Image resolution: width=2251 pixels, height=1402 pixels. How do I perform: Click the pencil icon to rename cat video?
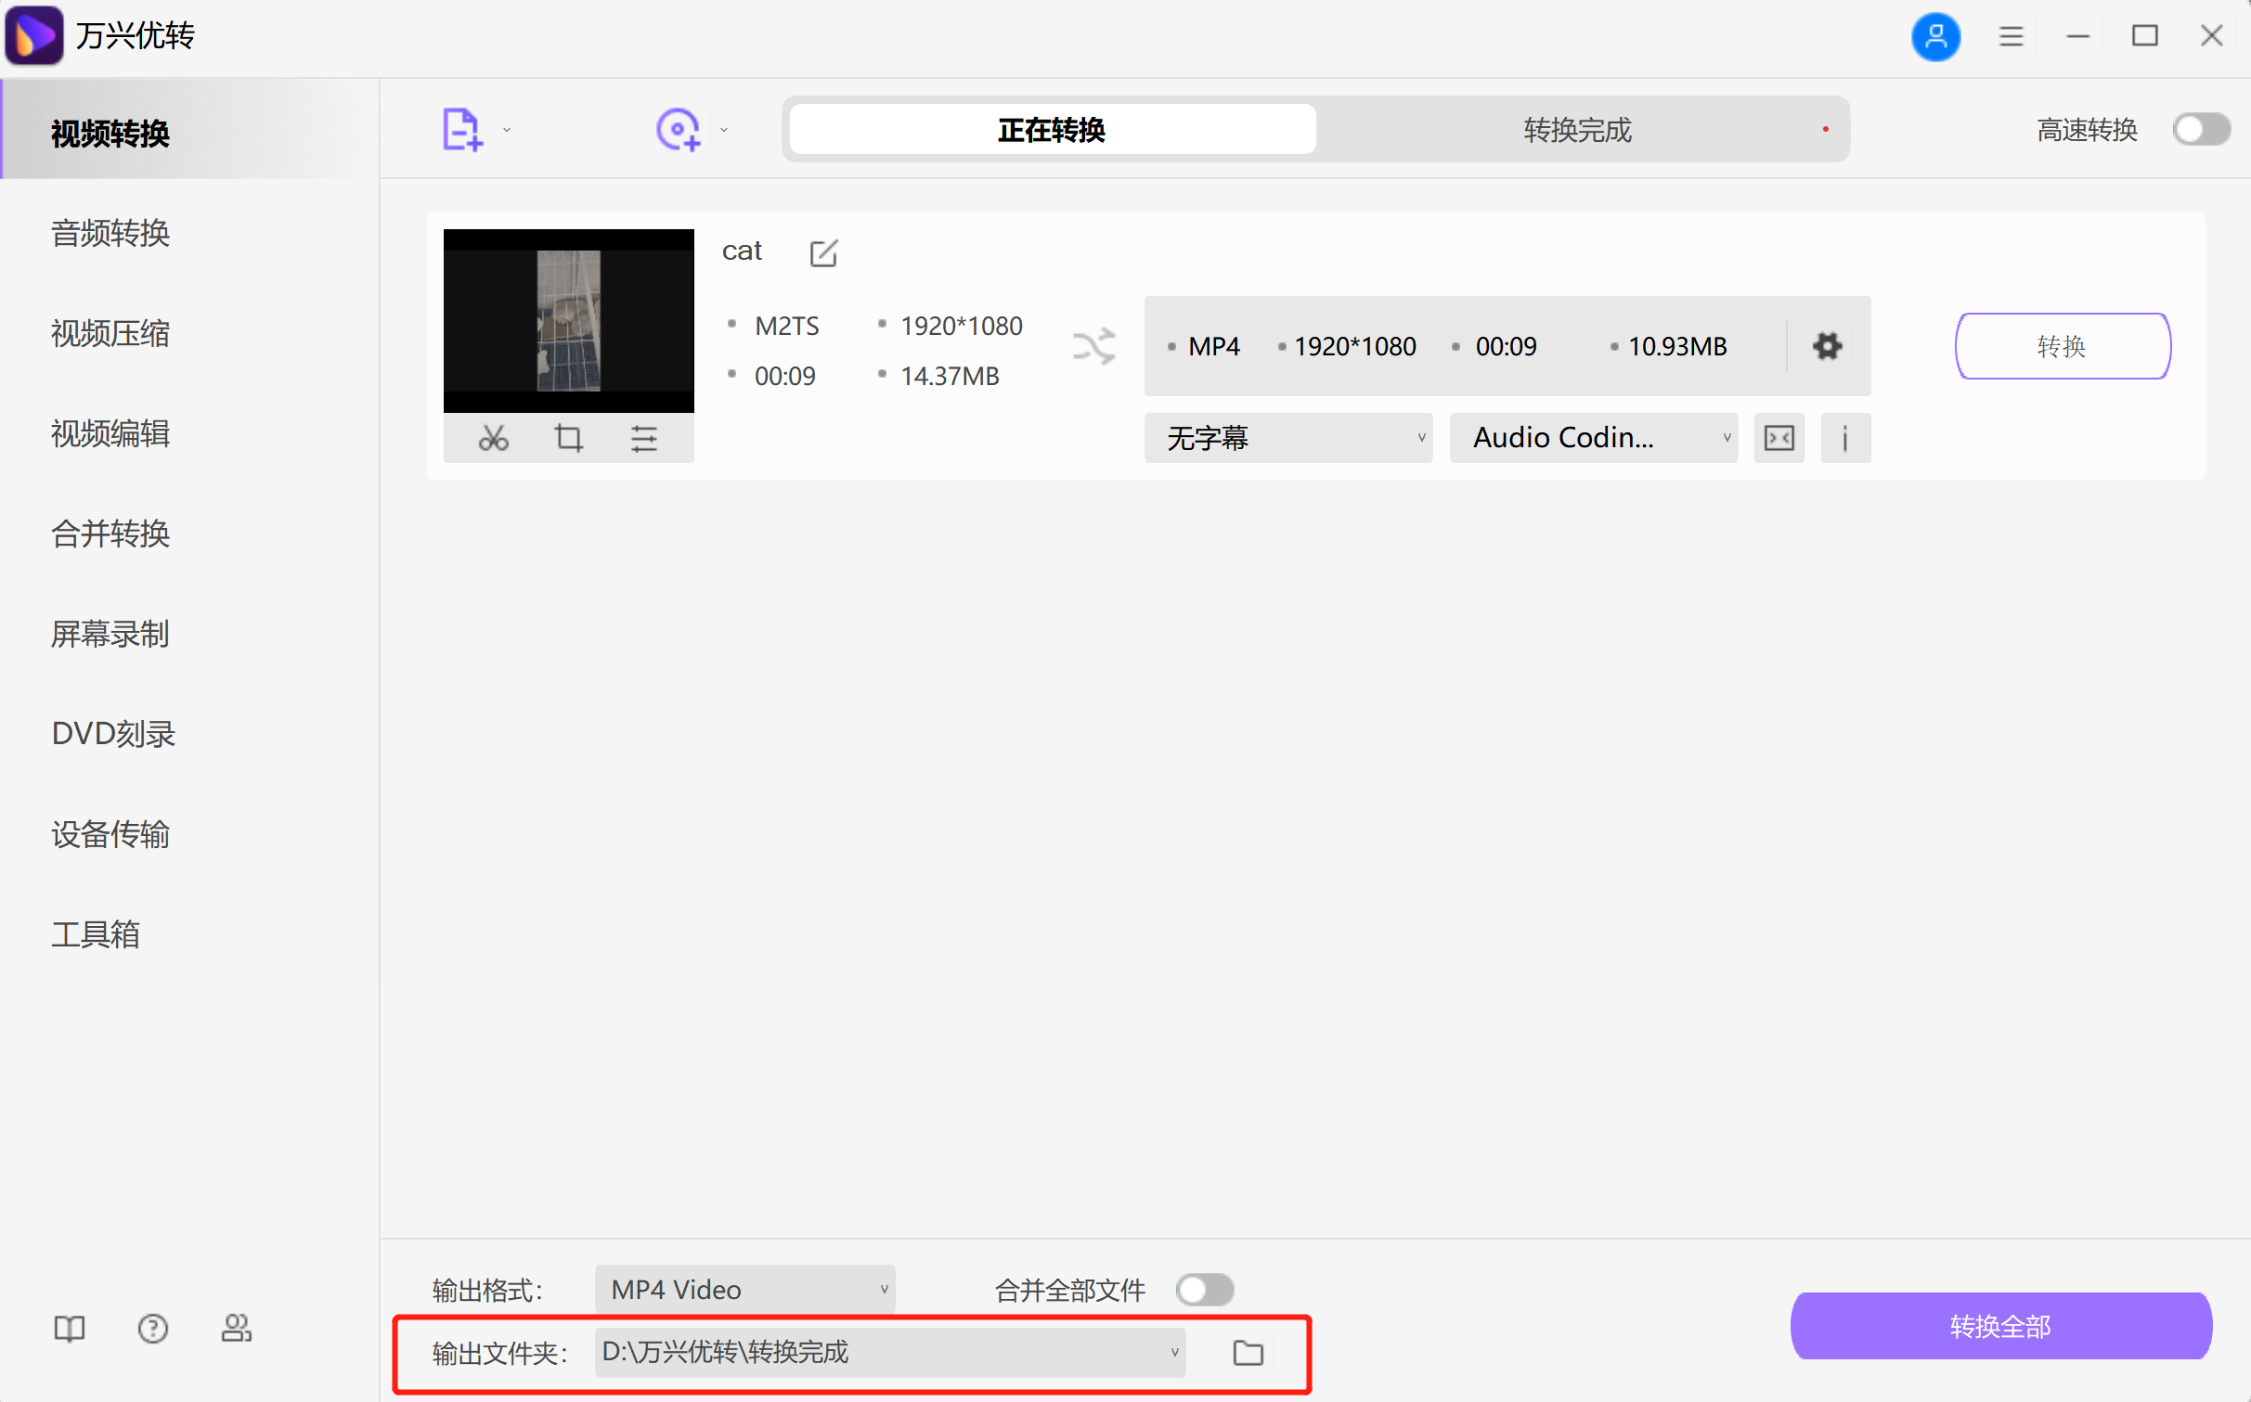(x=823, y=252)
